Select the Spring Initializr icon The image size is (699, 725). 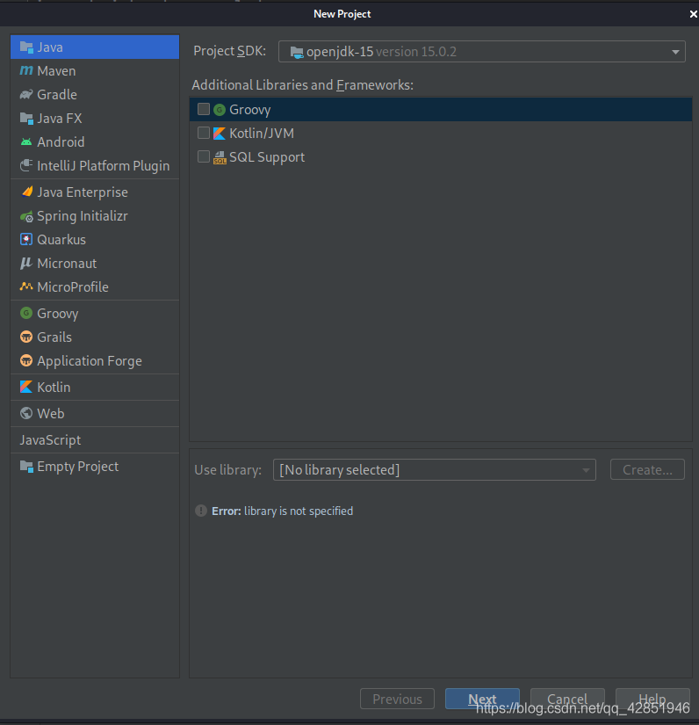[x=26, y=216]
